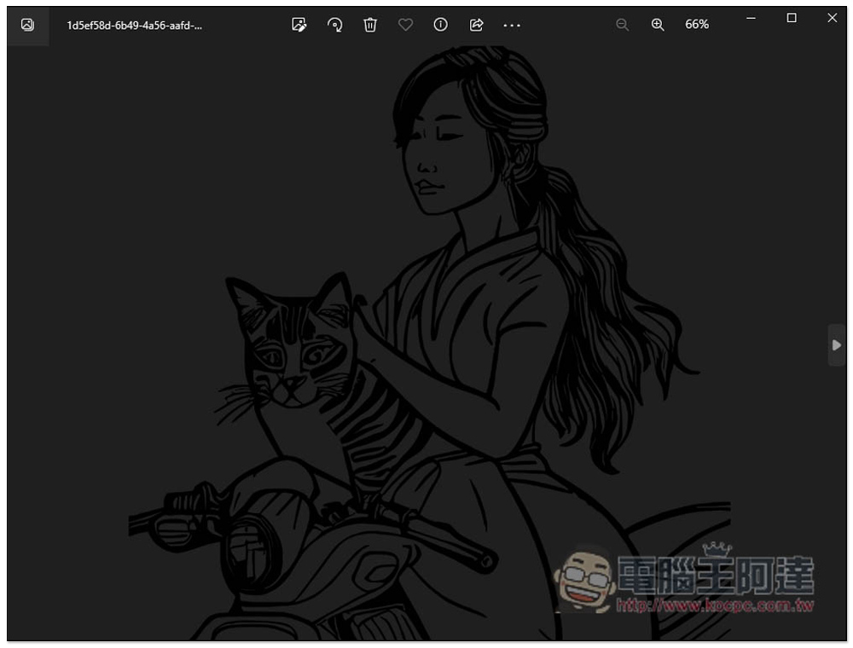Open the Photos app gallery icon

(27, 25)
